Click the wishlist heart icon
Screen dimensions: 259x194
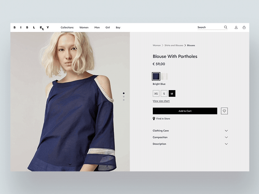(x=224, y=111)
